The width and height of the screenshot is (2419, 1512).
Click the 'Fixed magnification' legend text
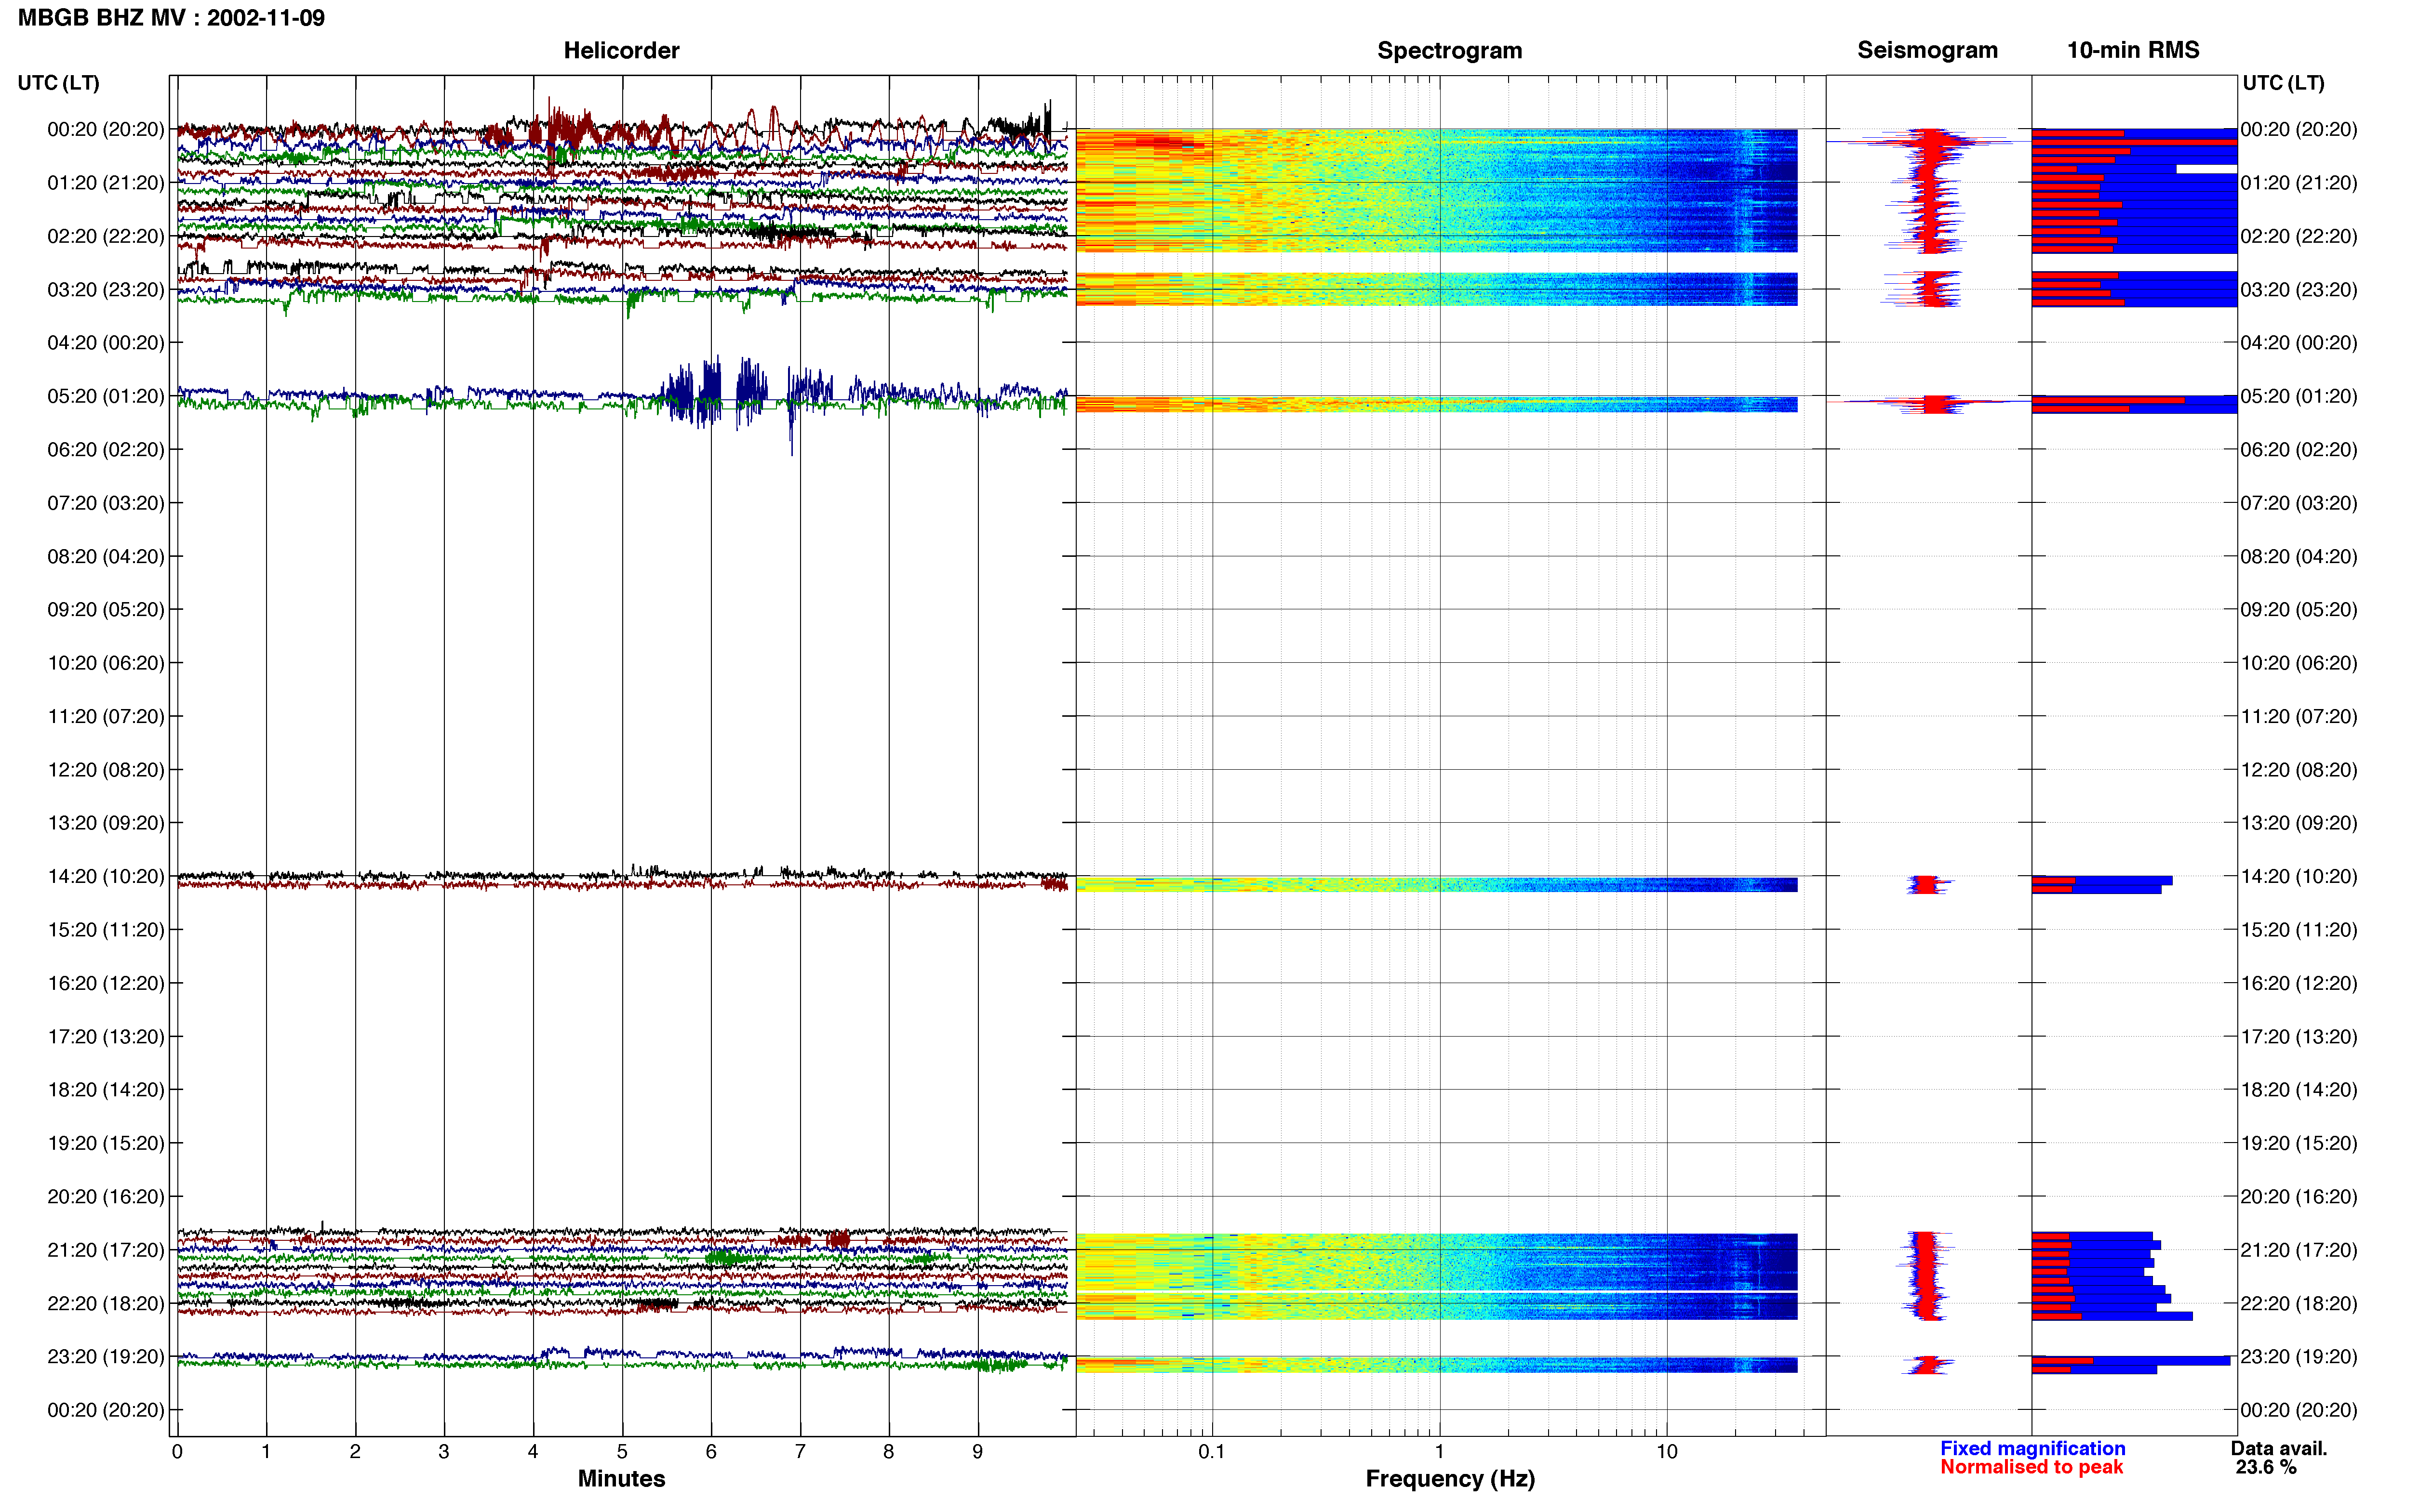[2032, 1448]
